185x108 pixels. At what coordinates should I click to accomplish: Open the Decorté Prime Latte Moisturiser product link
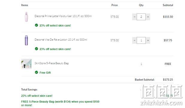point(63,16)
